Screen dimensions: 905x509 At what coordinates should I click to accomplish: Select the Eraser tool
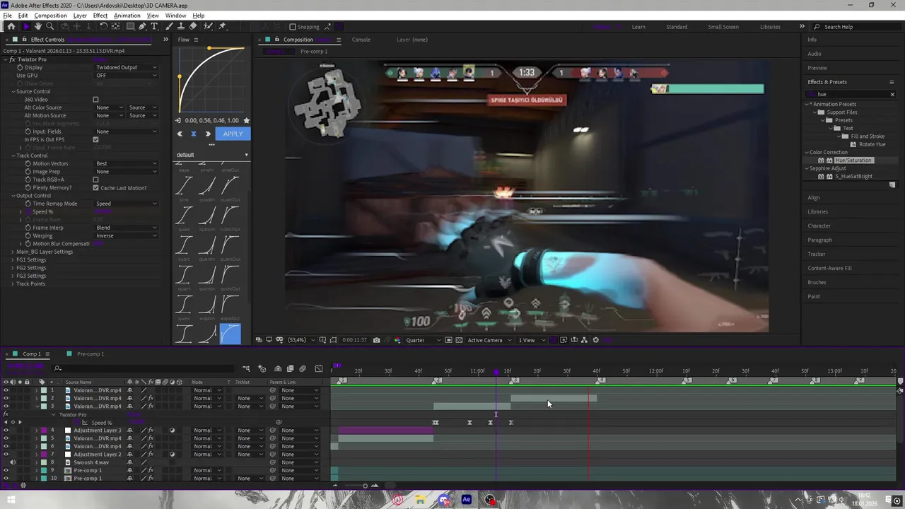coord(193,26)
